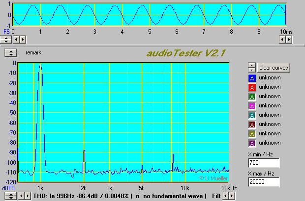Click the Filt left arrow
Screen dimensions: 305x201
coord(225,196)
